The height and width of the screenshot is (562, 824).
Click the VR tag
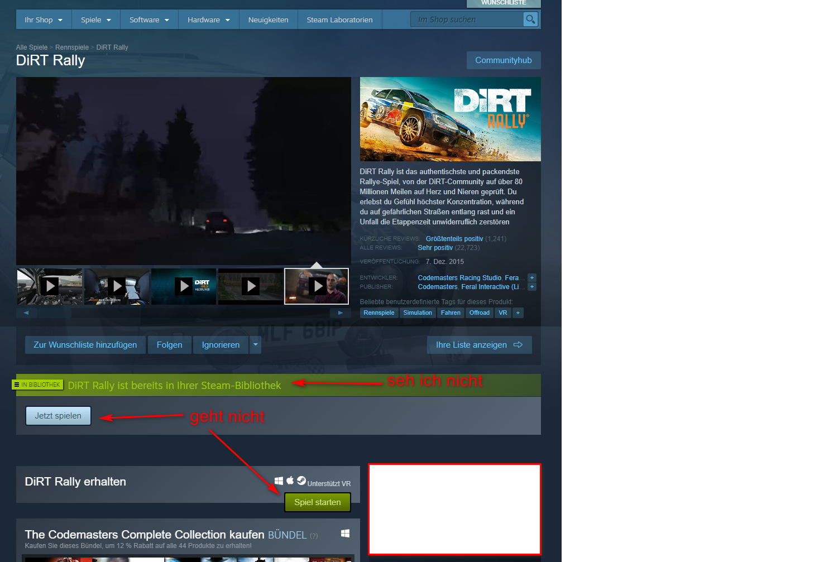[x=503, y=313]
